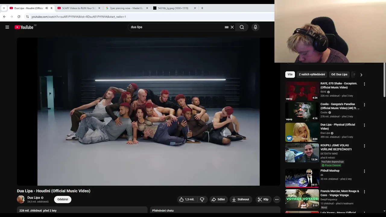Clear the search box with the X icon
This screenshot has height=217, width=386.
pyautogui.click(x=232, y=27)
